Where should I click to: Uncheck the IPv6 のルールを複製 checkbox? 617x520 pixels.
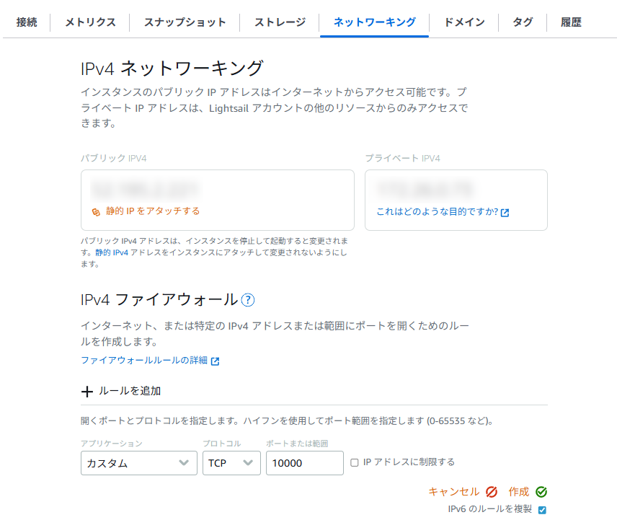pos(541,508)
